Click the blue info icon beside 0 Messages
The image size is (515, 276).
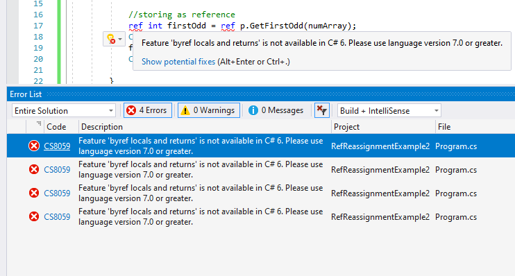pyautogui.click(x=253, y=110)
